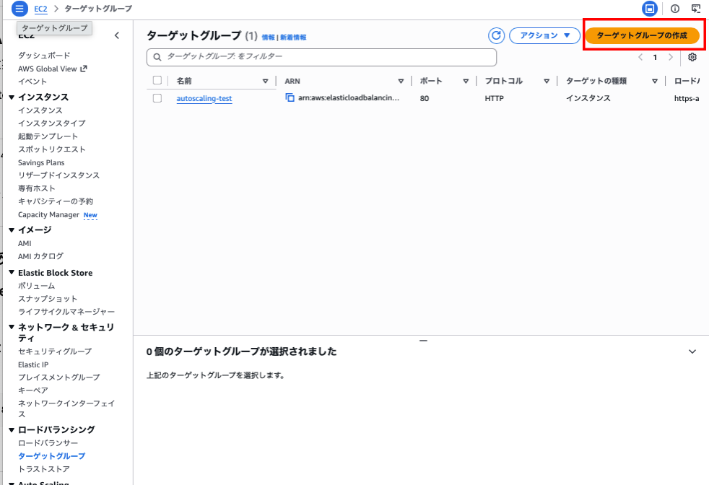
Task: Click the refresh target groups icon
Action: coord(496,35)
